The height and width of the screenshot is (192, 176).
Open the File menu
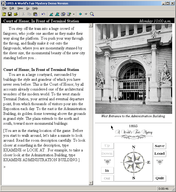click(x=4, y=8)
